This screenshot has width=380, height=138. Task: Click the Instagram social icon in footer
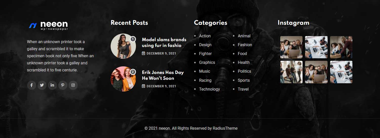tap(73, 85)
